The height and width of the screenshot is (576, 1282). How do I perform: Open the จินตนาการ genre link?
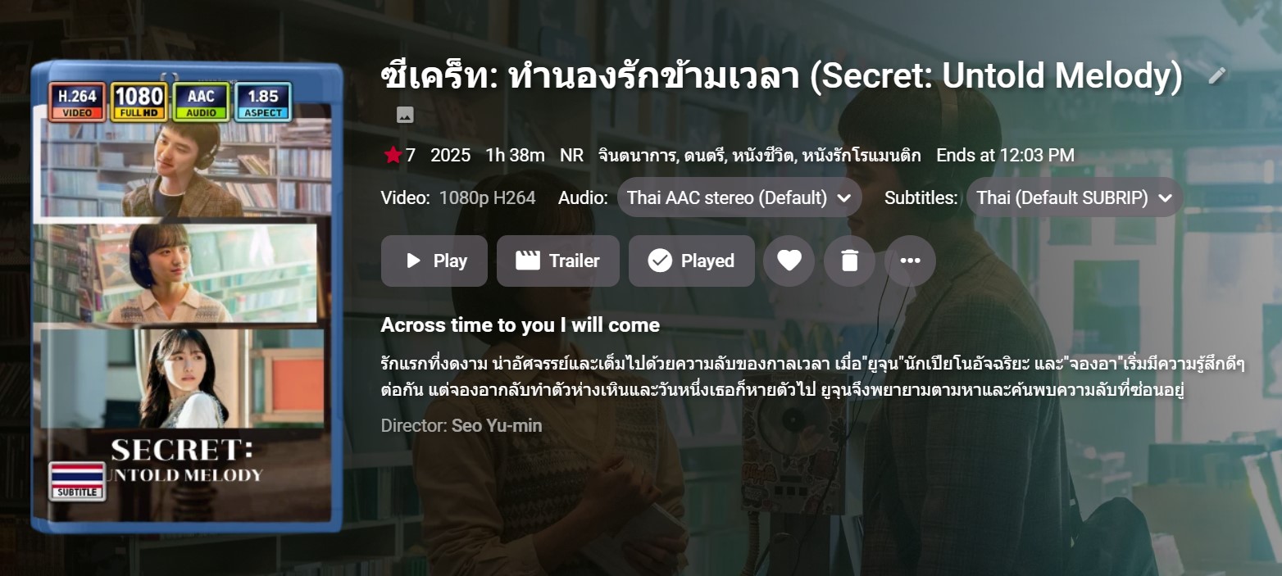[638, 155]
